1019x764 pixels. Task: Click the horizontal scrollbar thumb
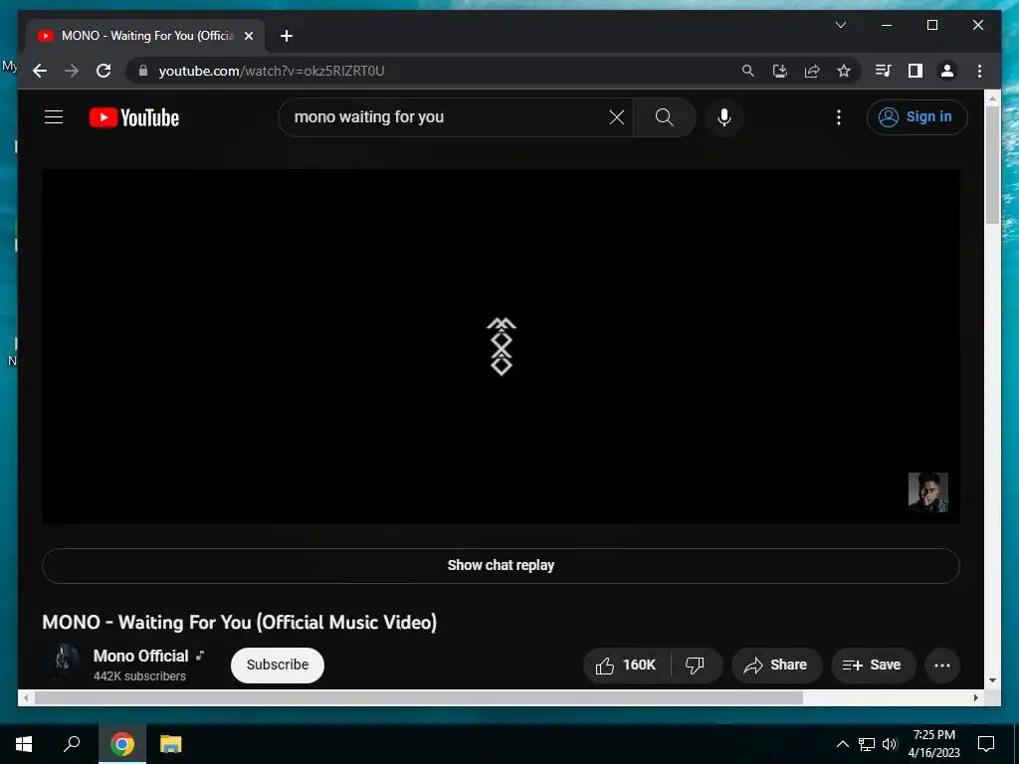[x=419, y=697]
